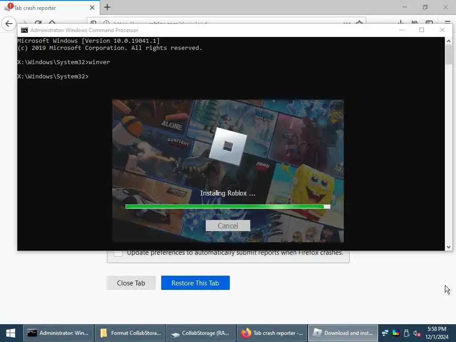
Task: Click the Roblox logo in the installer
Action: 228,146
